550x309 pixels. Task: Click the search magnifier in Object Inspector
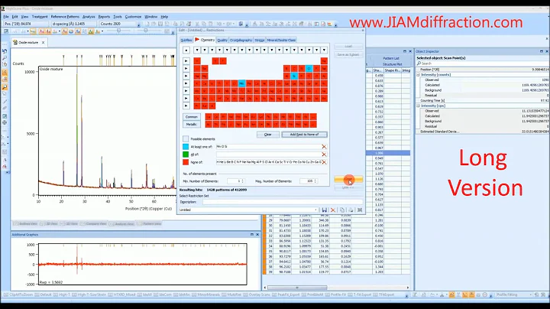tap(419, 63)
